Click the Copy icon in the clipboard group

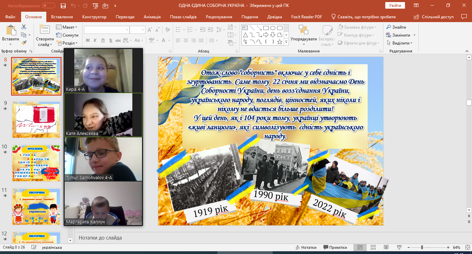[x=23, y=35]
